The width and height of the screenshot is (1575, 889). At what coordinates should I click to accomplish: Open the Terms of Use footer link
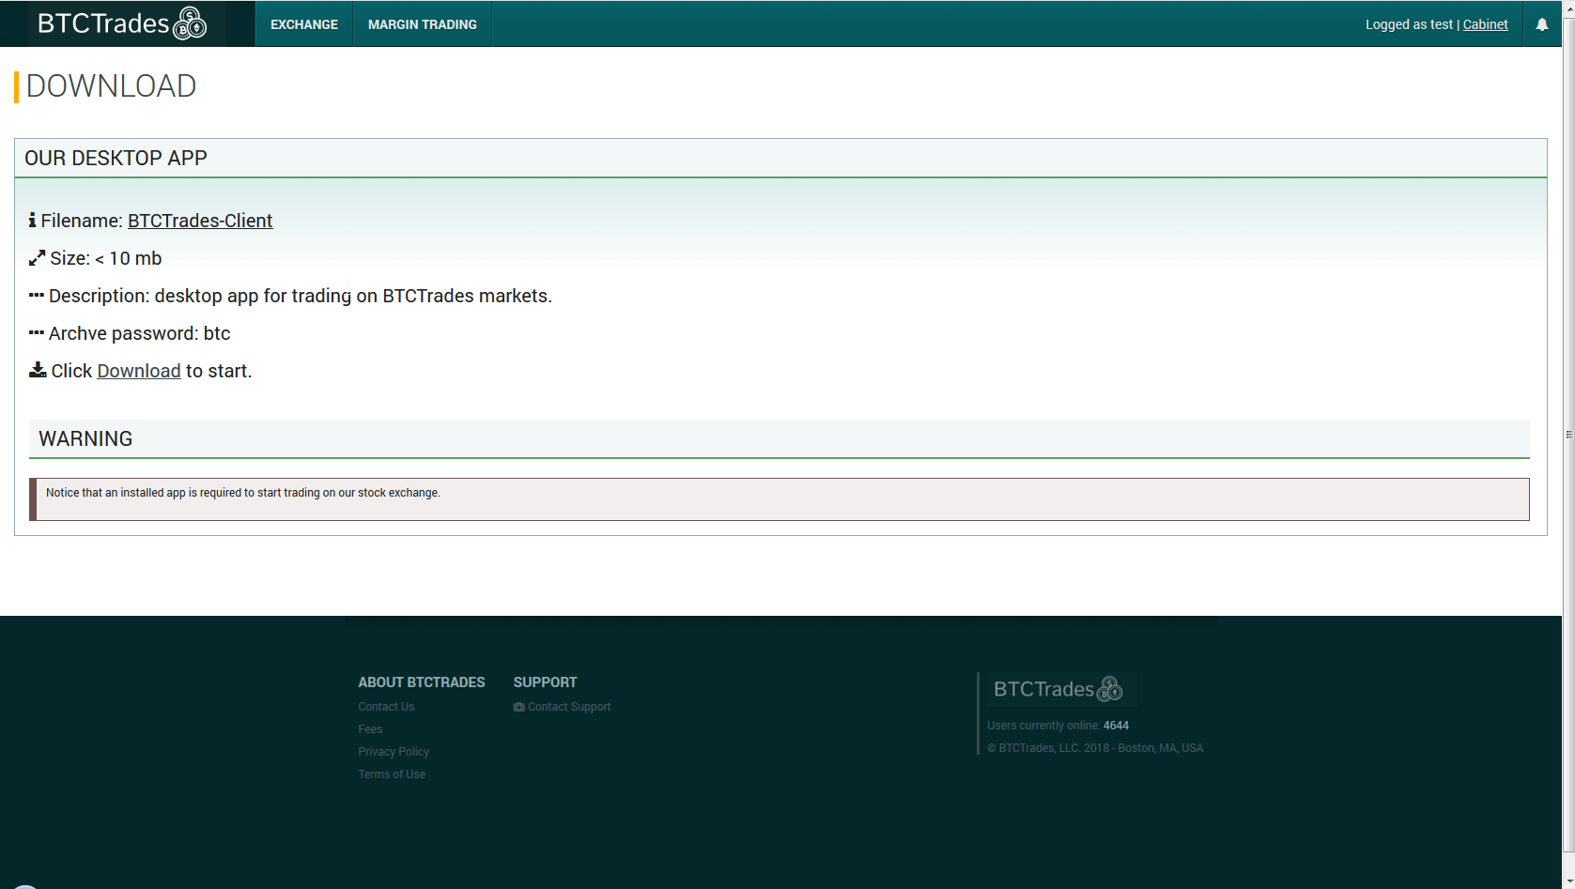point(392,774)
